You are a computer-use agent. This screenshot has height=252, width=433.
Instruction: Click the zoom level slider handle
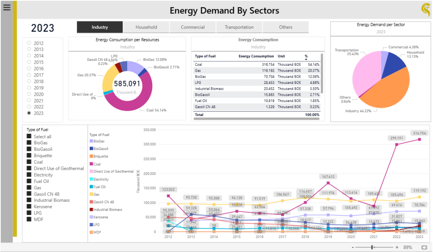tap(372, 247)
